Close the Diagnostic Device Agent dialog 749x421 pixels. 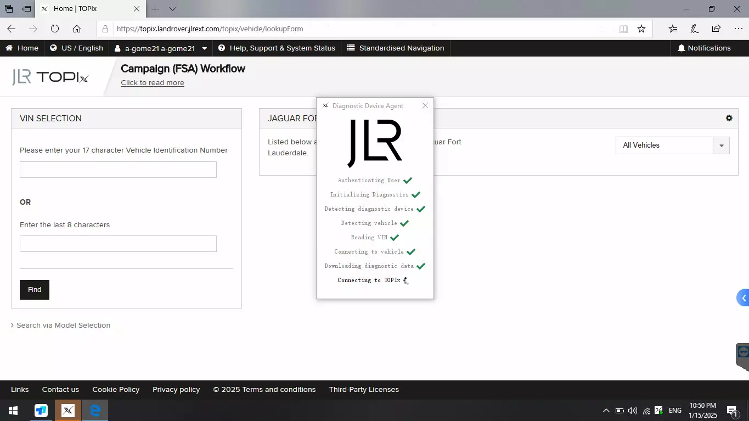pyautogui.click(x=425, y=105)
